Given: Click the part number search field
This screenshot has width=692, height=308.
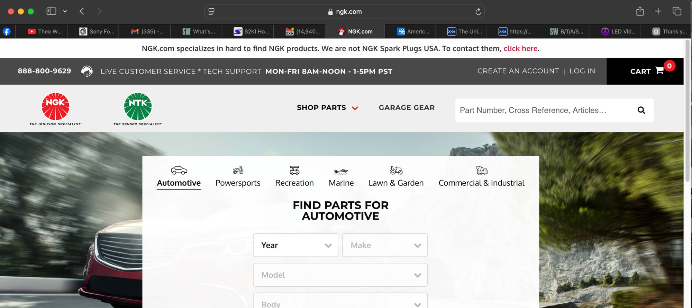Looking at the screenshot, I should [543, 110].
